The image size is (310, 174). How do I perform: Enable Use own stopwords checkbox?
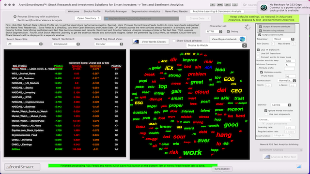pos(266,114)
